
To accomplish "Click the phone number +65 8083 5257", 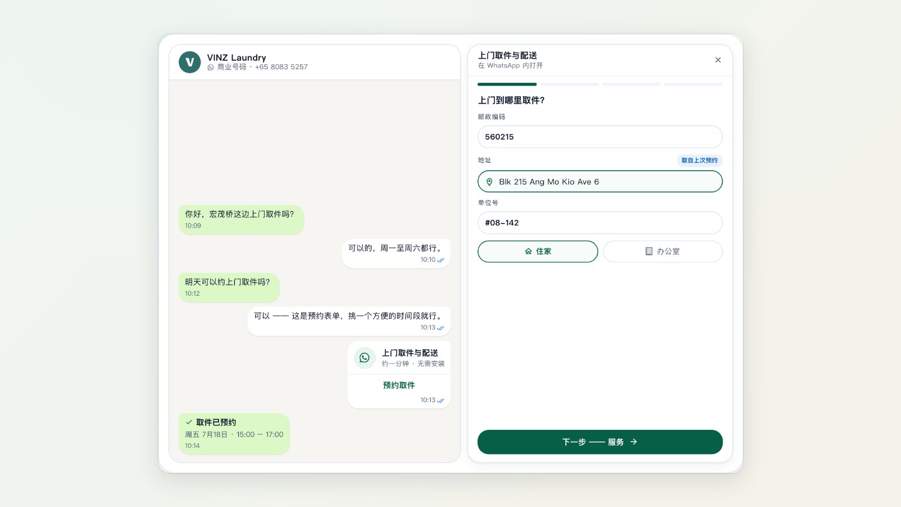I will tap(281, 67).
